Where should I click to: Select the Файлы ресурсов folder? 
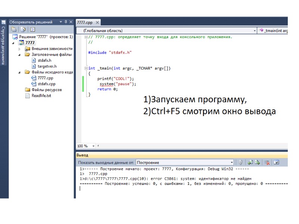click(46, 90)
